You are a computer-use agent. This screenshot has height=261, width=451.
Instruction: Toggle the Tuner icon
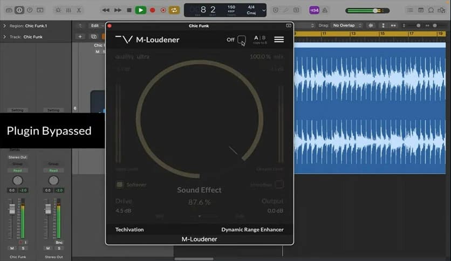285,10
